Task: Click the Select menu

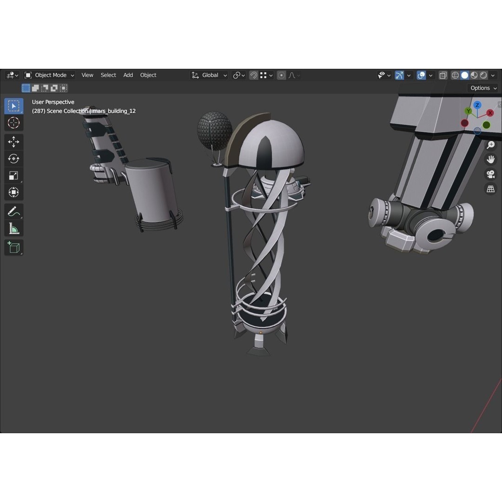Action: click(108, 75)
